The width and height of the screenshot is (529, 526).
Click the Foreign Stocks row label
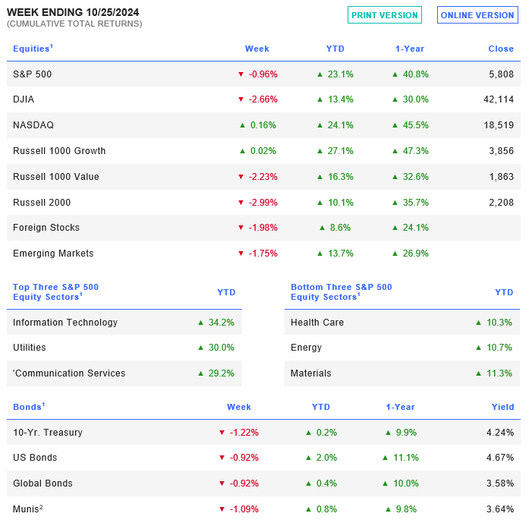tap(46, 228)
